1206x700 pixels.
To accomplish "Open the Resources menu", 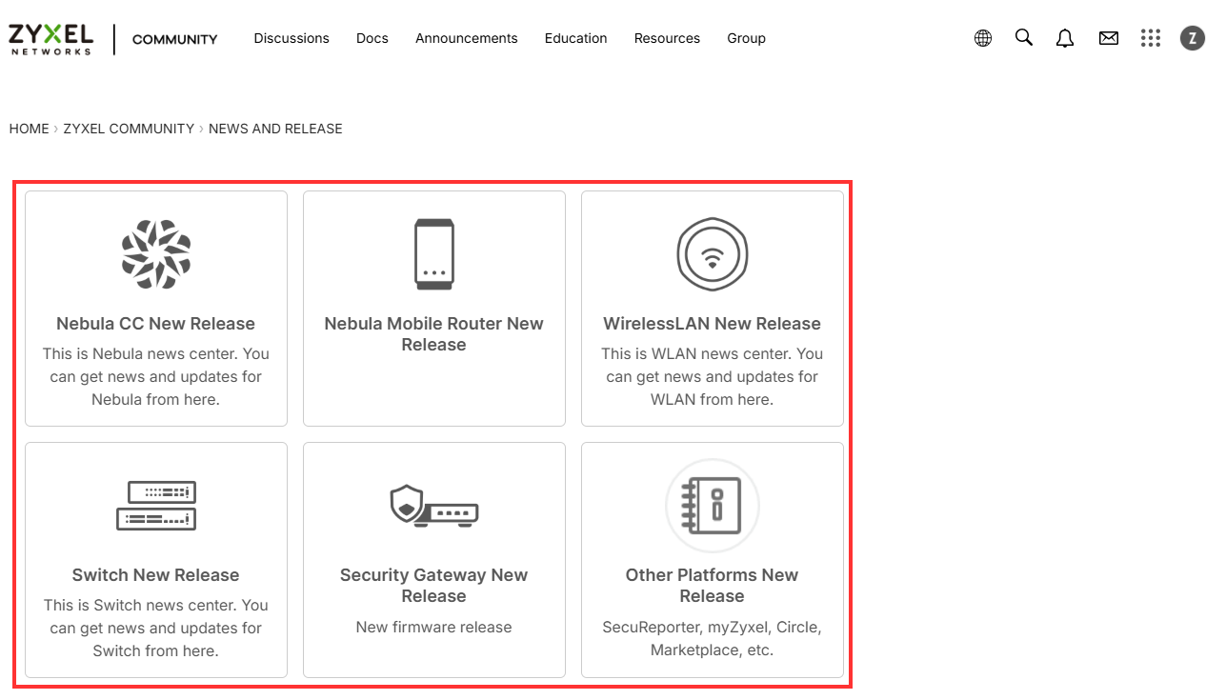I will point(667,38).
